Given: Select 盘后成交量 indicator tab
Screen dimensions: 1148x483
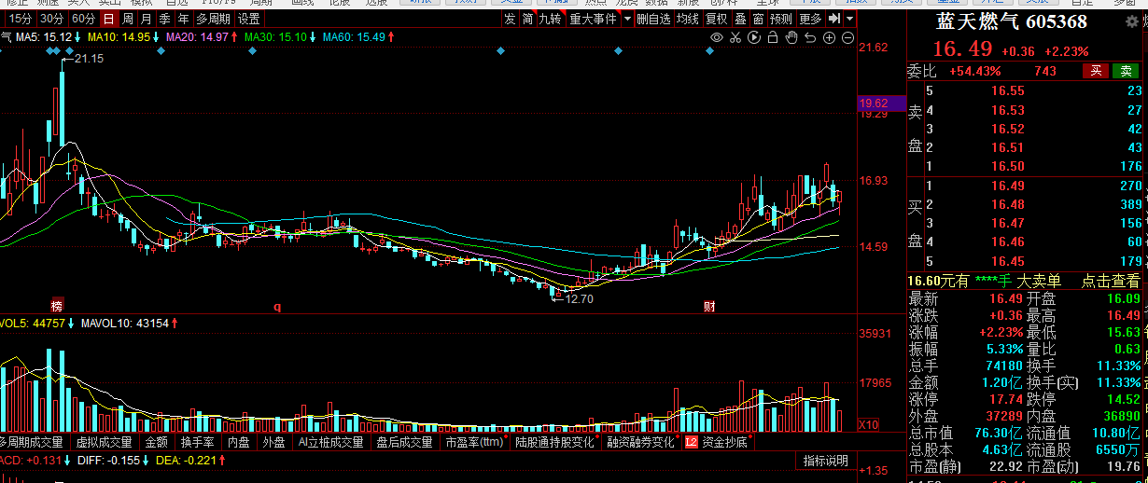Looking at the screenshot, I should coord(404,442).
